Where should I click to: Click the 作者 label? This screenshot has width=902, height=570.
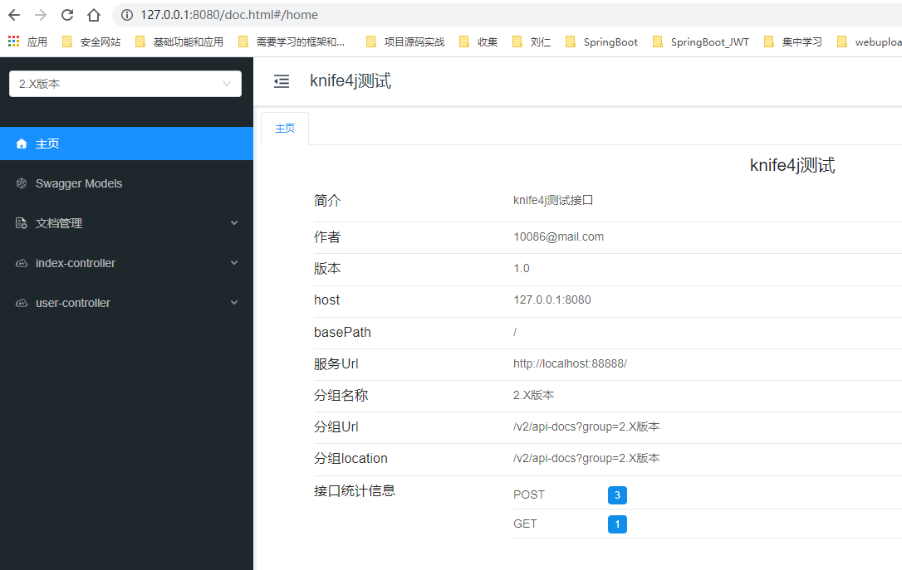(x=327, y=236)
